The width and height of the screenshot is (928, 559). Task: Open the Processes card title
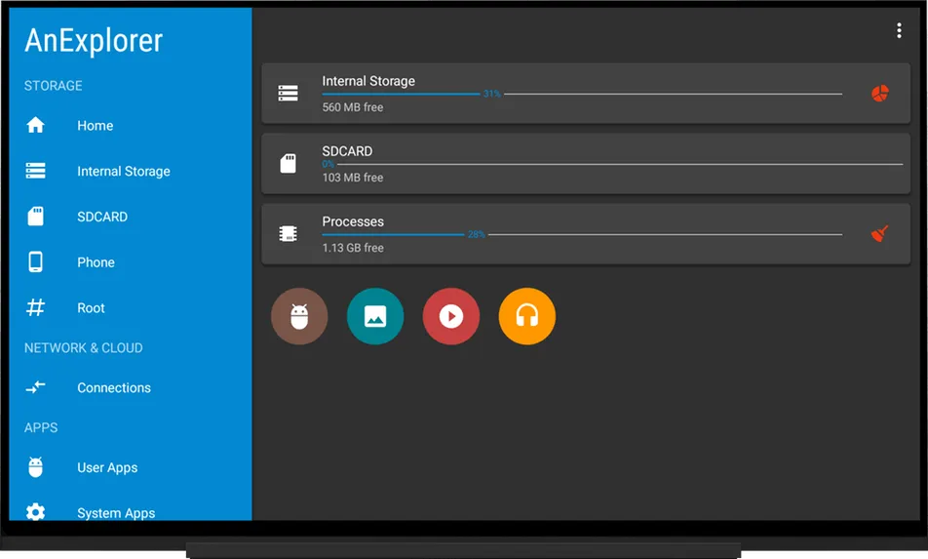pos(353,221)
